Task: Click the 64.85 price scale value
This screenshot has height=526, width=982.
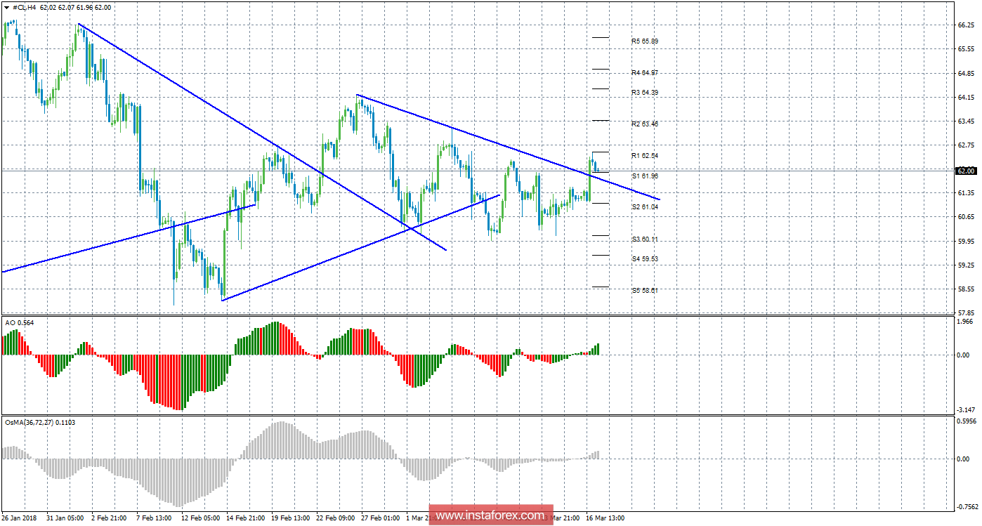Action: click(965, 74)
